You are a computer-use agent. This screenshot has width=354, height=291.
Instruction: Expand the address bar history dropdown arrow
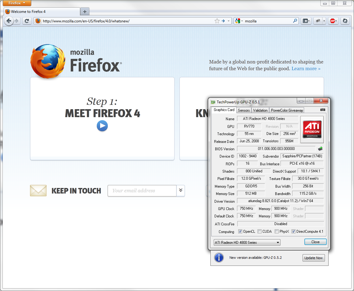pyautogui.click(x=229, y=21)
